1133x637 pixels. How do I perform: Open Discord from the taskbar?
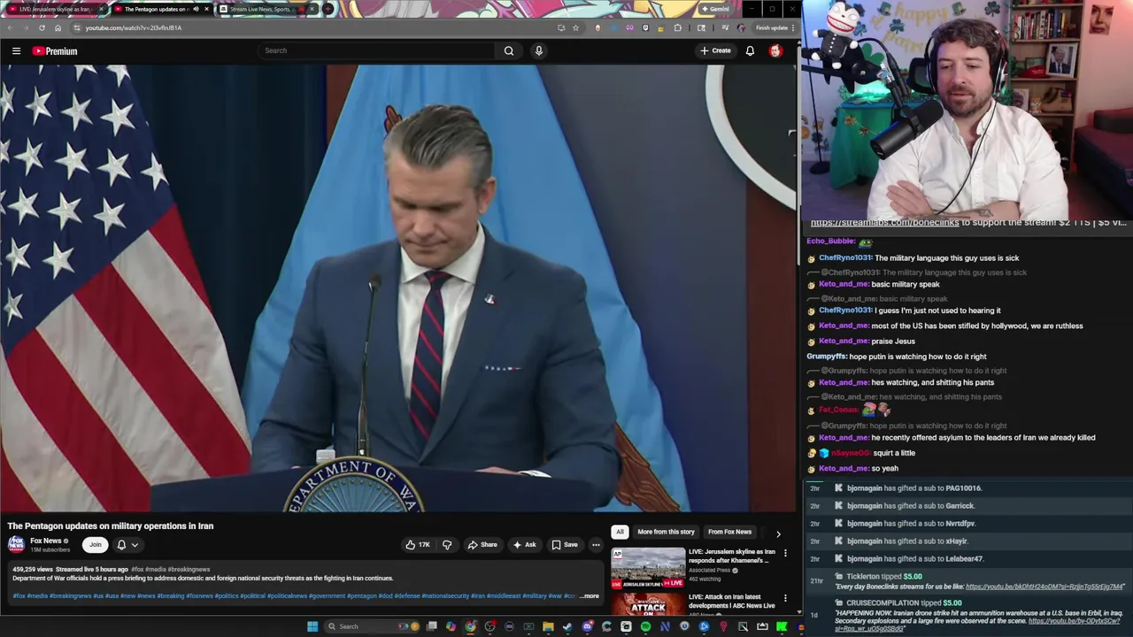(587, 626)
